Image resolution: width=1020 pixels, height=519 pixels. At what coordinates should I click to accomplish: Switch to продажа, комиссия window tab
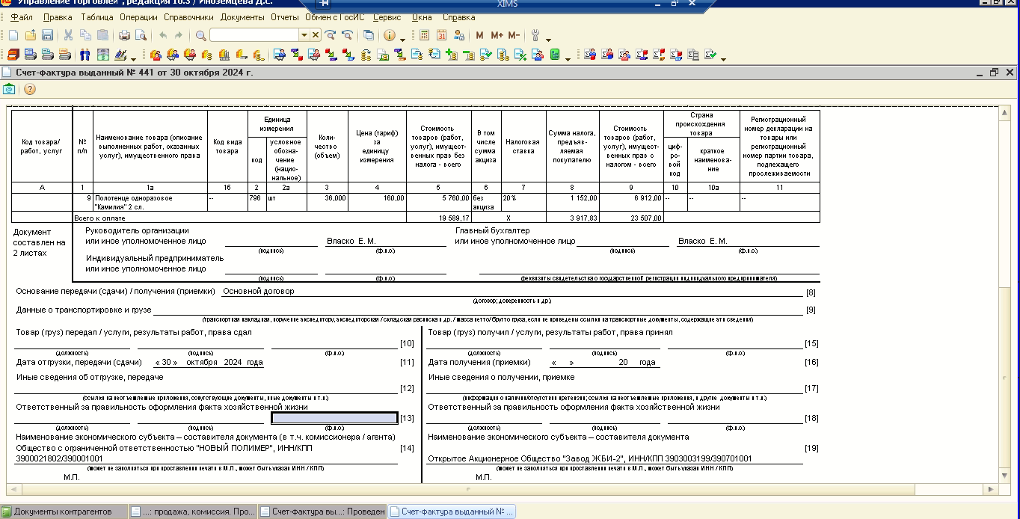[x=192, y=512]
